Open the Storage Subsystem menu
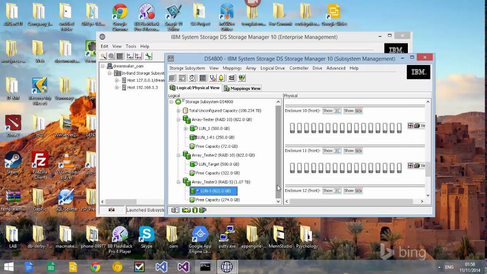This screenshot has height=274, width=487. 187,68
